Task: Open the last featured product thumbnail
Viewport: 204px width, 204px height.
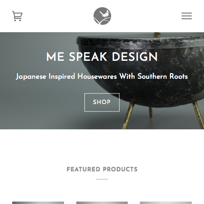Action: tap(166, 203)
